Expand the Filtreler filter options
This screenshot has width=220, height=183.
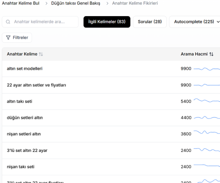pos(17,38)
